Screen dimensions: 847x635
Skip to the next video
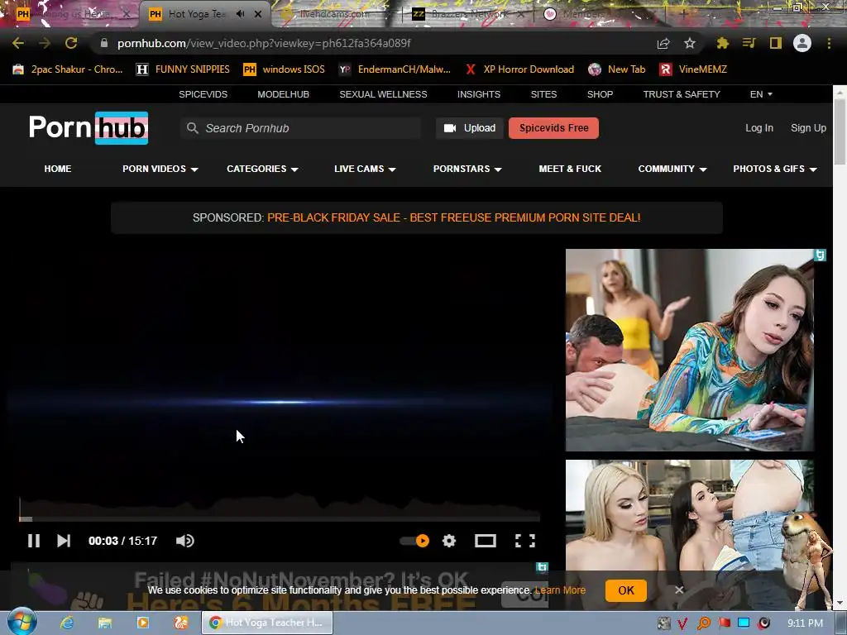point(64,541)
